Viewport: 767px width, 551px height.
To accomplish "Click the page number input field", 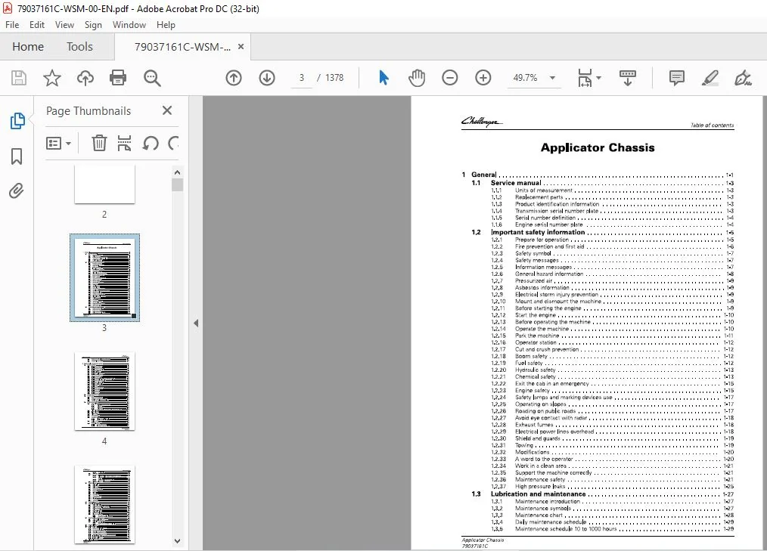I will coord(302,78).
